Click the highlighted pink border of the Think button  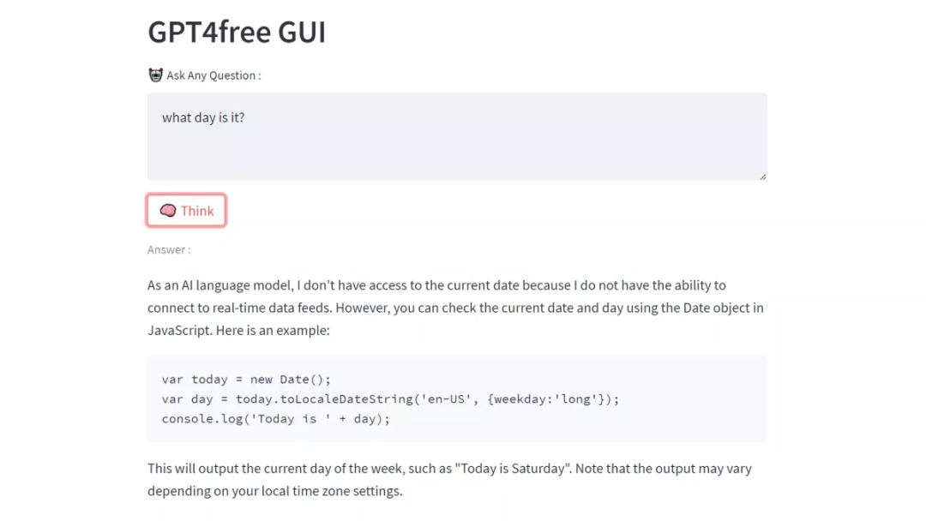186,195
